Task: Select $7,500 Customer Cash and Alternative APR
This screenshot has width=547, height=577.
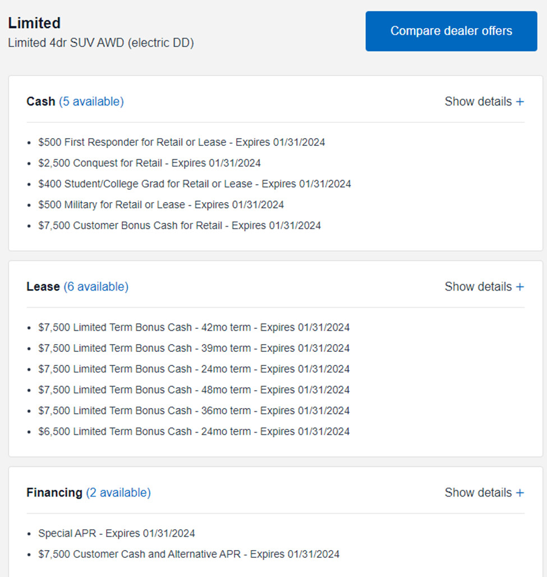Action: click(189, 554)
